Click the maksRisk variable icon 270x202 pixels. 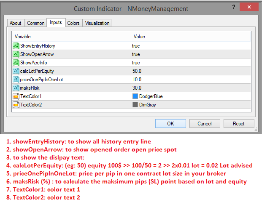16,88
